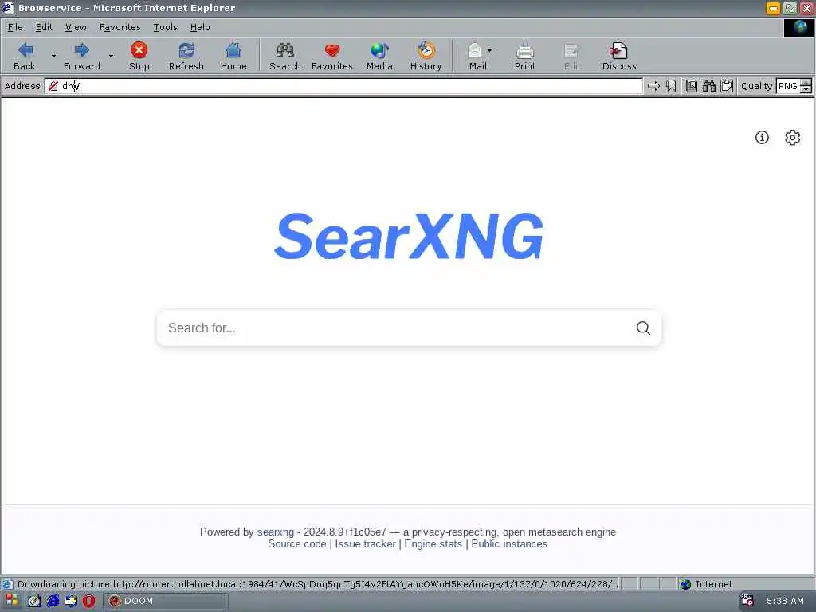This screenshot has height=612, width=816.
Task: Open the SearXNG info about icon
Action: (x=762, y=137)
